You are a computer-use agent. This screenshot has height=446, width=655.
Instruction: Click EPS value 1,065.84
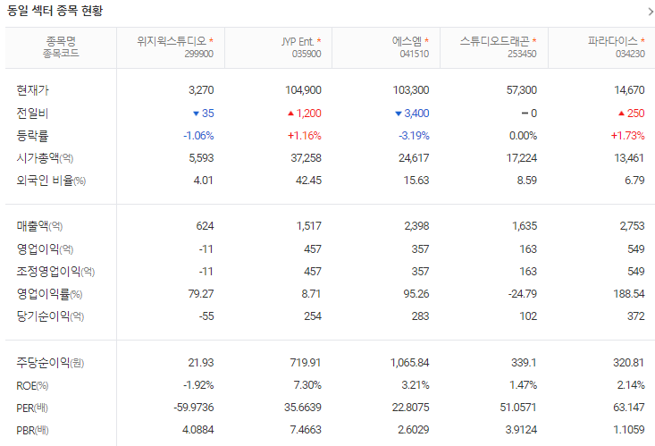[410, 363]
